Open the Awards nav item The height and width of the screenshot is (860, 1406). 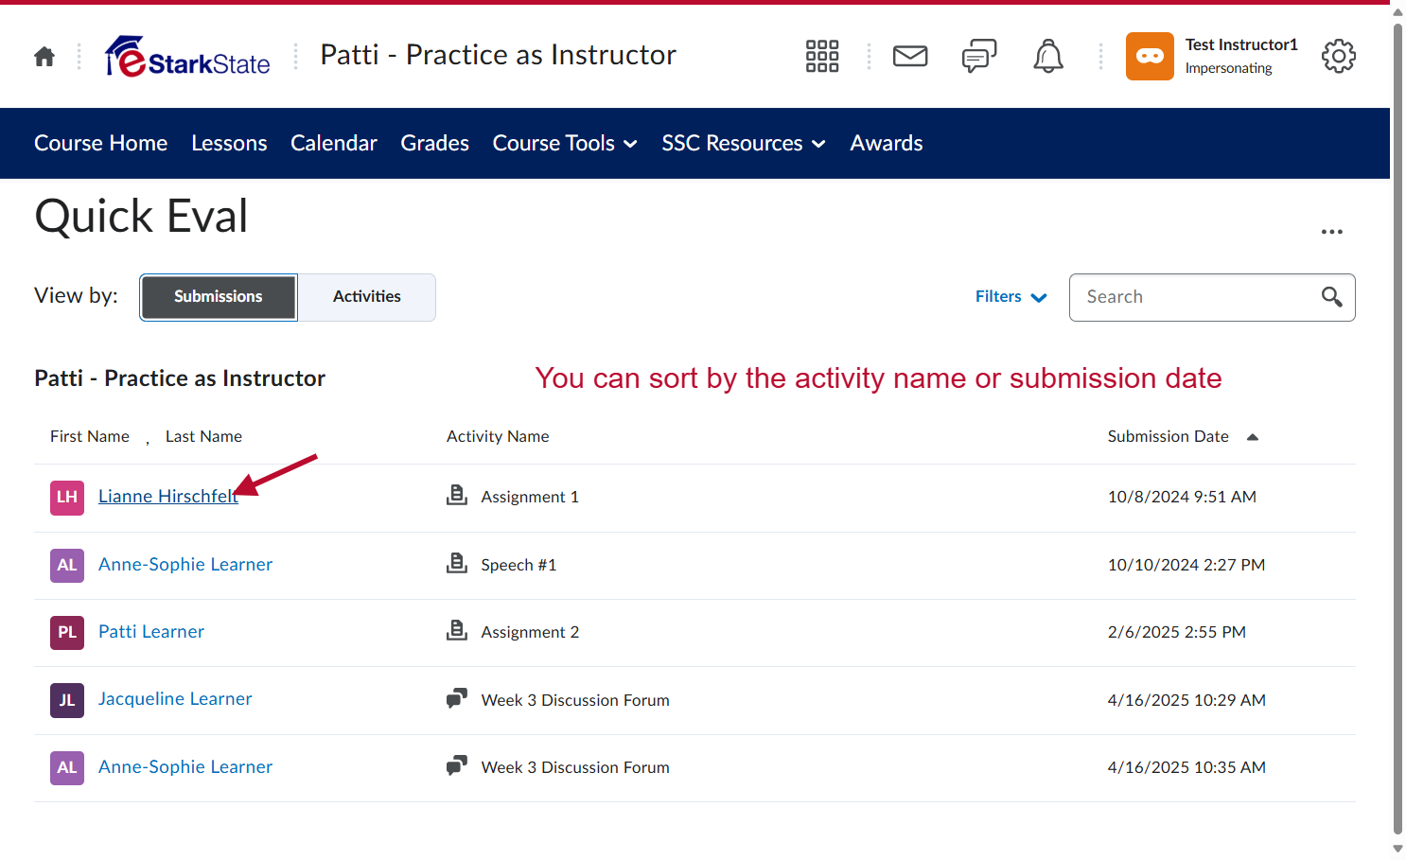point(887,144)
